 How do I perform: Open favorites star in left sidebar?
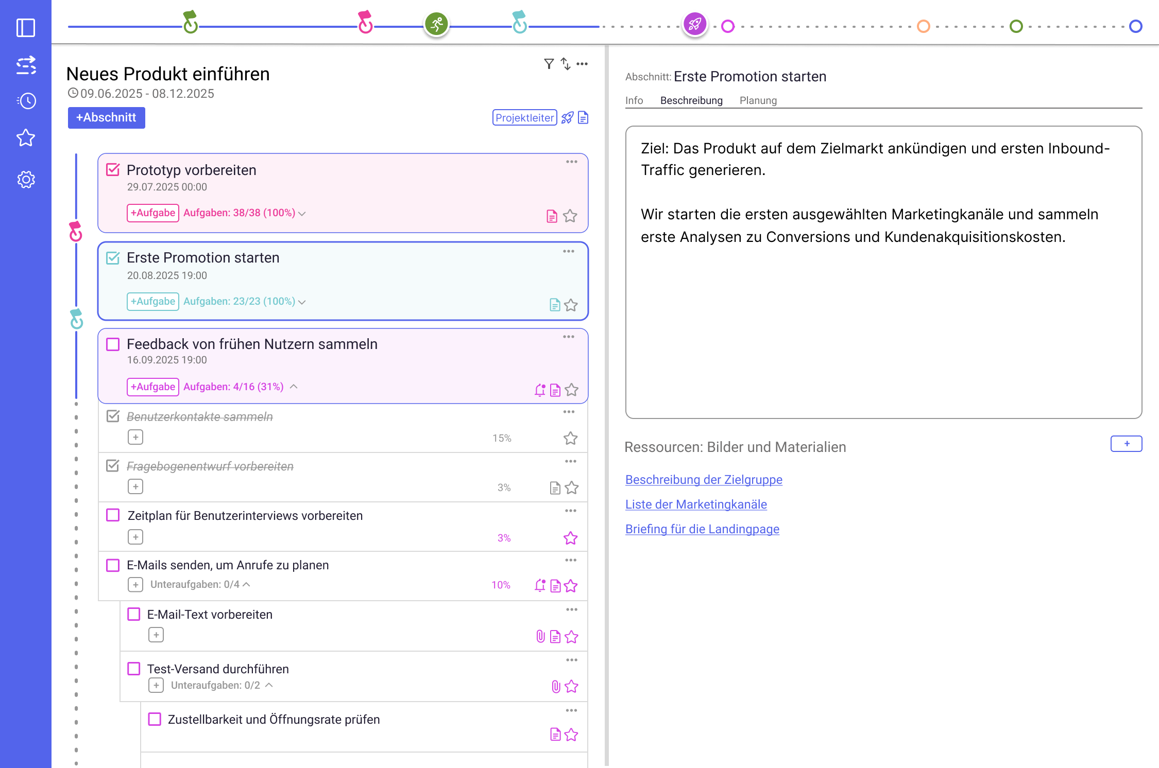(26, 138)
